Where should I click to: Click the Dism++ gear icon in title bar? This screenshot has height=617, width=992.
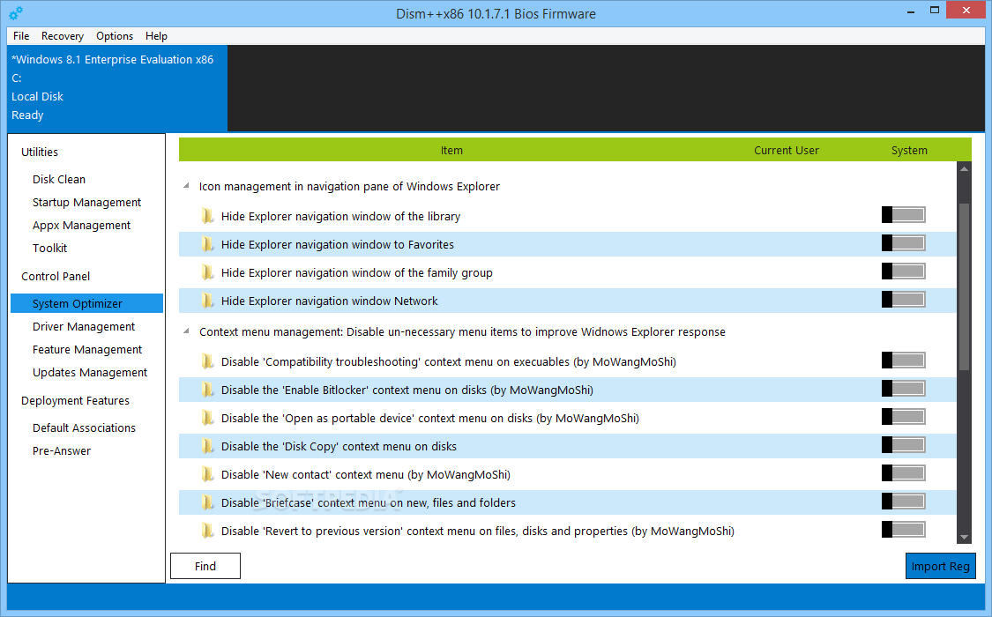click(x=16, y=12)
